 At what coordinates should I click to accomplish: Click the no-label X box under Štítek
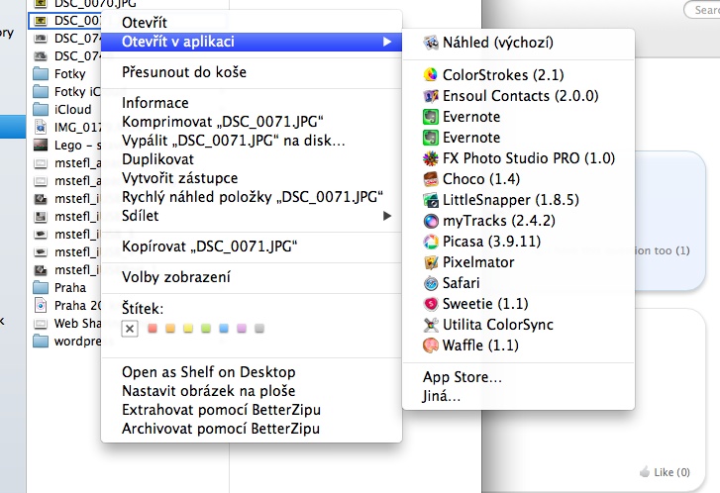pos(130,329)
